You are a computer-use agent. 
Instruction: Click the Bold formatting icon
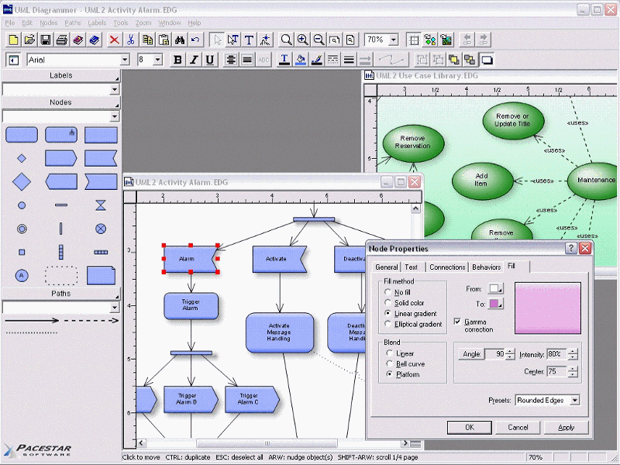point(177,60)
